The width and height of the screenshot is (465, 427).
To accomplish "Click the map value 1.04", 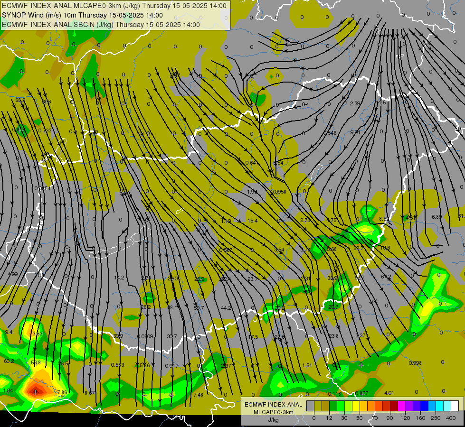I will click(x=8, y=390).
